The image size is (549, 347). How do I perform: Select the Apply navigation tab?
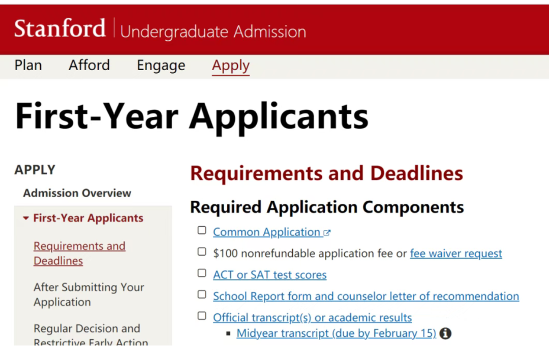(231, 66)
